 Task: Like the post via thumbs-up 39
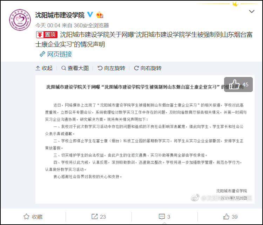(x=230, y=217)
